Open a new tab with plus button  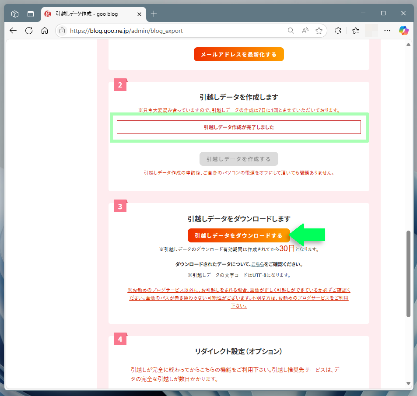coord(154,14)
